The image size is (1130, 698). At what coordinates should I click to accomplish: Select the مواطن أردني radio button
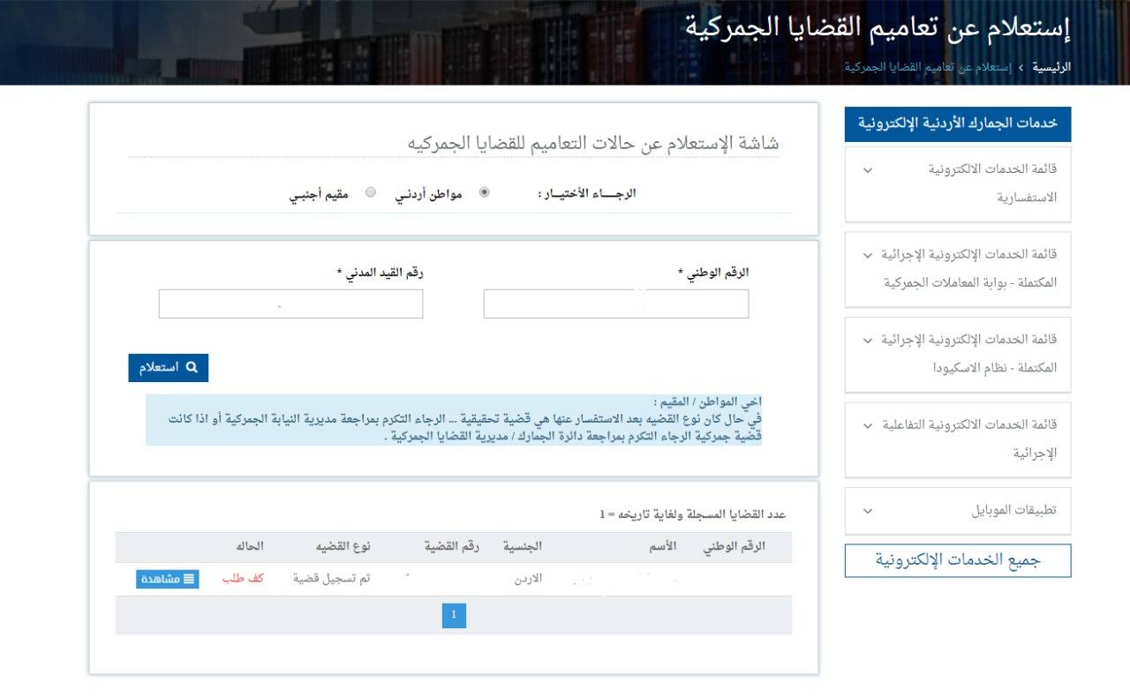[x=484, y=192]
